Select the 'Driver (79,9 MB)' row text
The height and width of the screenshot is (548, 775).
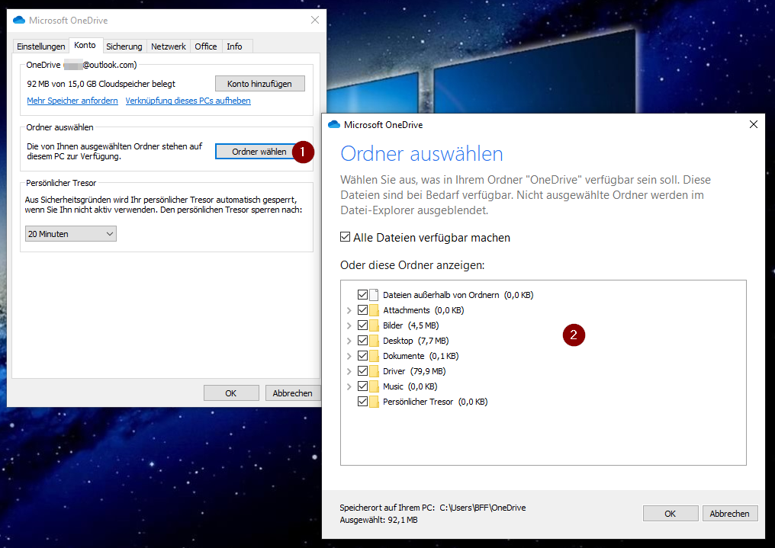click(414, 371)
